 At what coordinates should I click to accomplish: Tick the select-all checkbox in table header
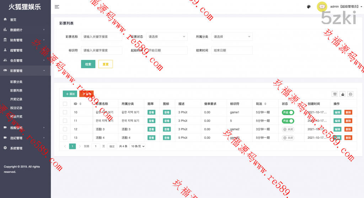65,104
